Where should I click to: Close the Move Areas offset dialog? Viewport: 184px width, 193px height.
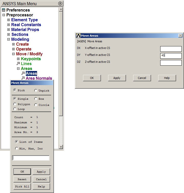click(180, 36)
